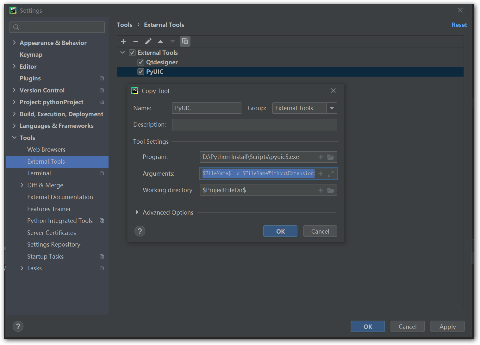The width and height of the screenshot is (480, 345).
Task: Collapse External Tools tree group
Action: pyautogui.click(x=123, y=53)
